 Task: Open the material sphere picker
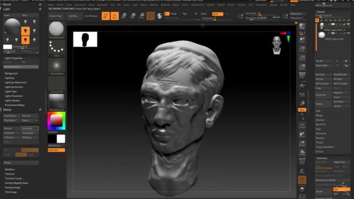[56, 102]
